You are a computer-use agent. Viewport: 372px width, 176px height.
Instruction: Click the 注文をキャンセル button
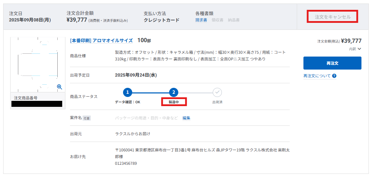point(332,17)
